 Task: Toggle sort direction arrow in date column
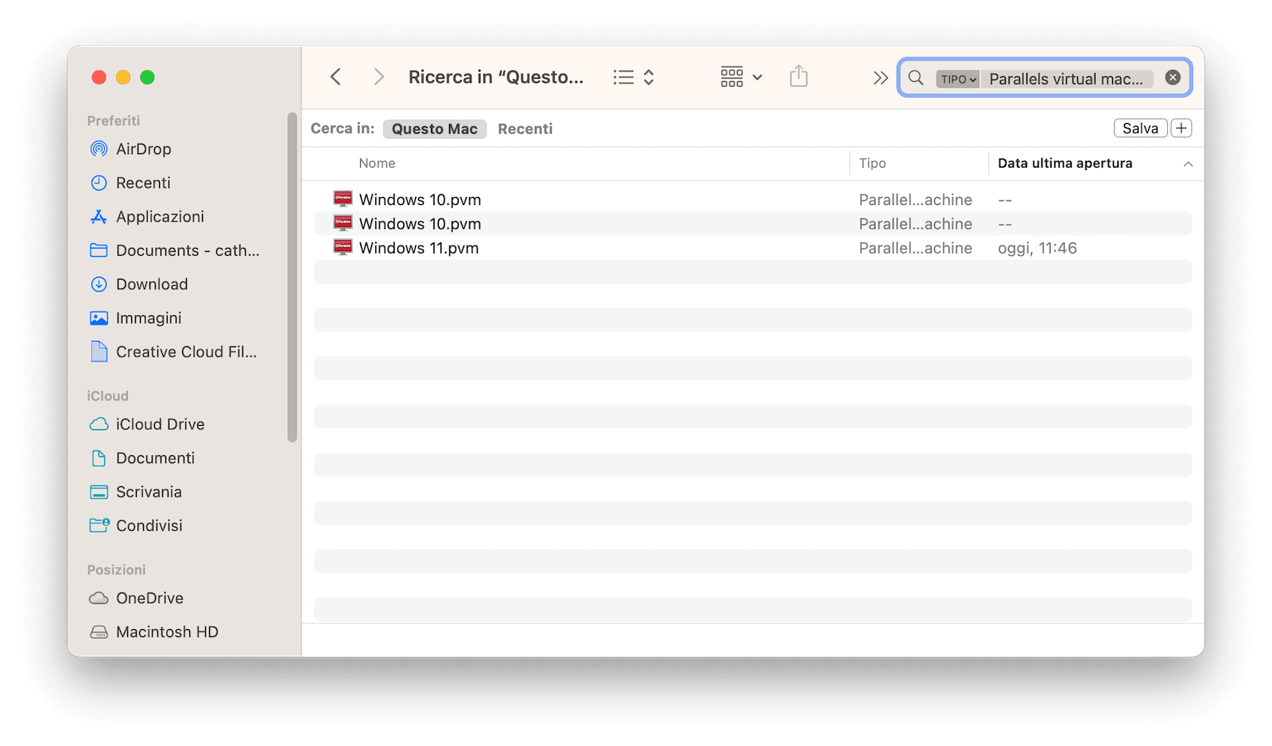tap(1188, 164)
